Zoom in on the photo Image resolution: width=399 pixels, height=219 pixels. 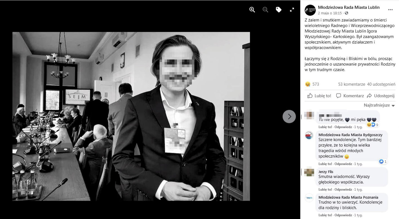click(x=252, y=10)
